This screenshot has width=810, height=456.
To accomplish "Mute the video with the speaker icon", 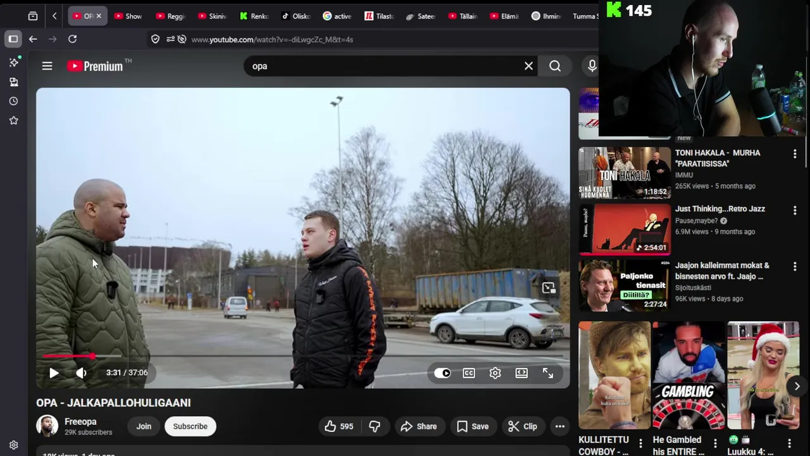I will (82, 373).
